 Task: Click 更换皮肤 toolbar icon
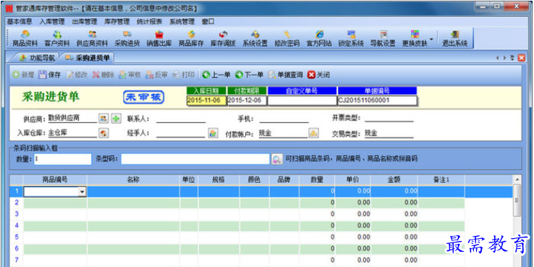click(x=415, y=38)
